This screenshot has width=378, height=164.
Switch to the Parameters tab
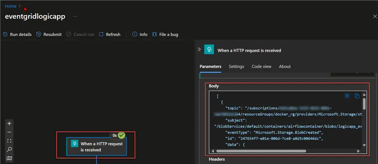210,66
